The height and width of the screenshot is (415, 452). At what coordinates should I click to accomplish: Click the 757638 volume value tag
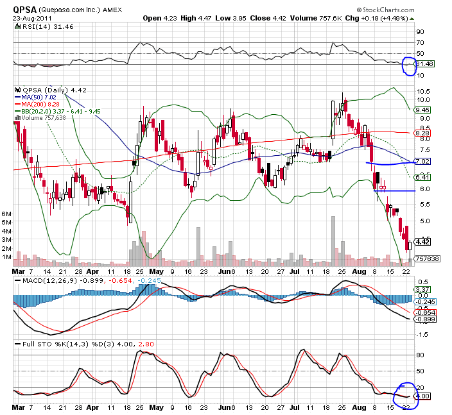tap(426, 258)
